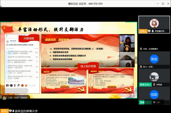Screen dimensions: 171x113
Task: Click the 线上知识竞答 red banner label
Action: pyautogui.click(x=87, y=66)
